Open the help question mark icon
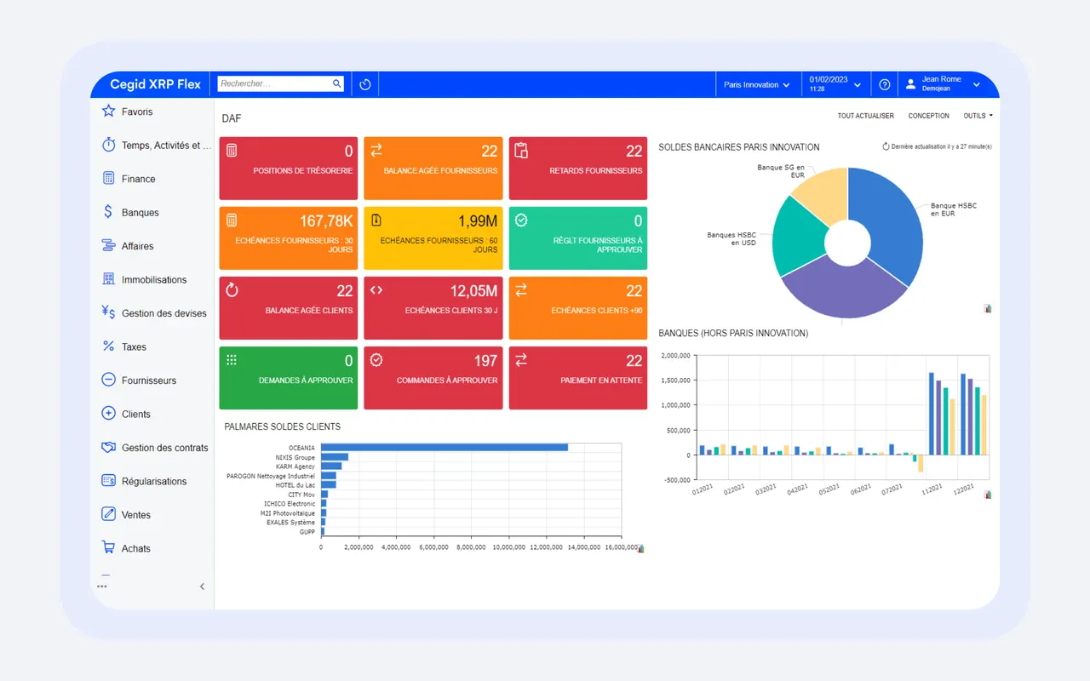The height and width of the screenshot is (681, 1090). 885,84
